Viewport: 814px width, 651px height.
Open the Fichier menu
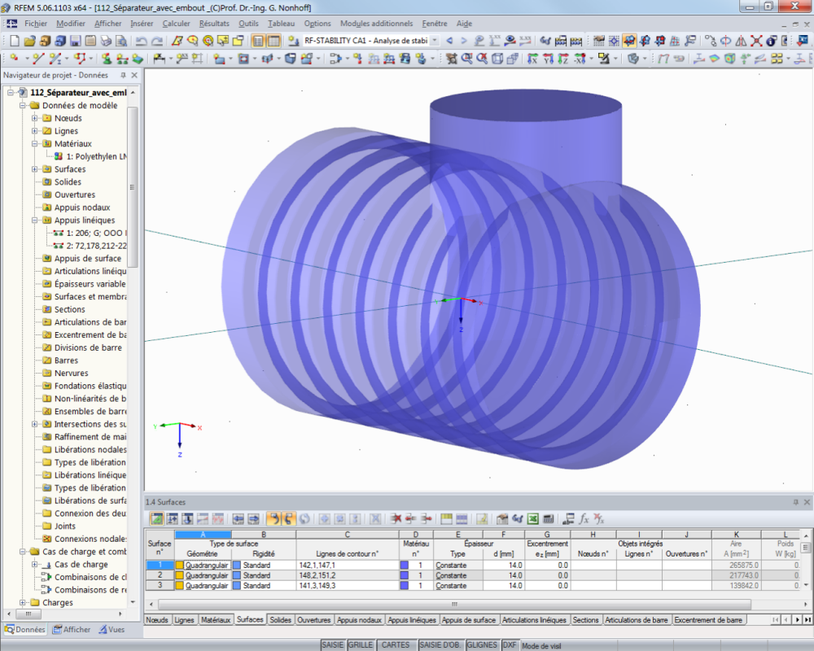coord(36,24)
